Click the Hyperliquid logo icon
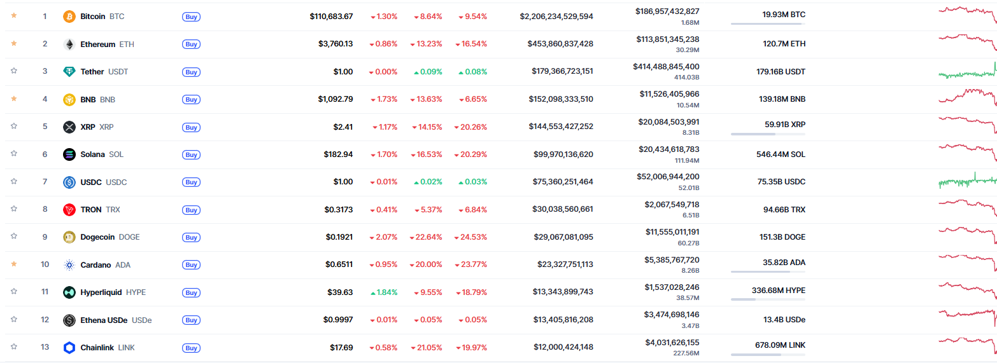Viewport: 997px width, 363px height. (x=69, y=292)
